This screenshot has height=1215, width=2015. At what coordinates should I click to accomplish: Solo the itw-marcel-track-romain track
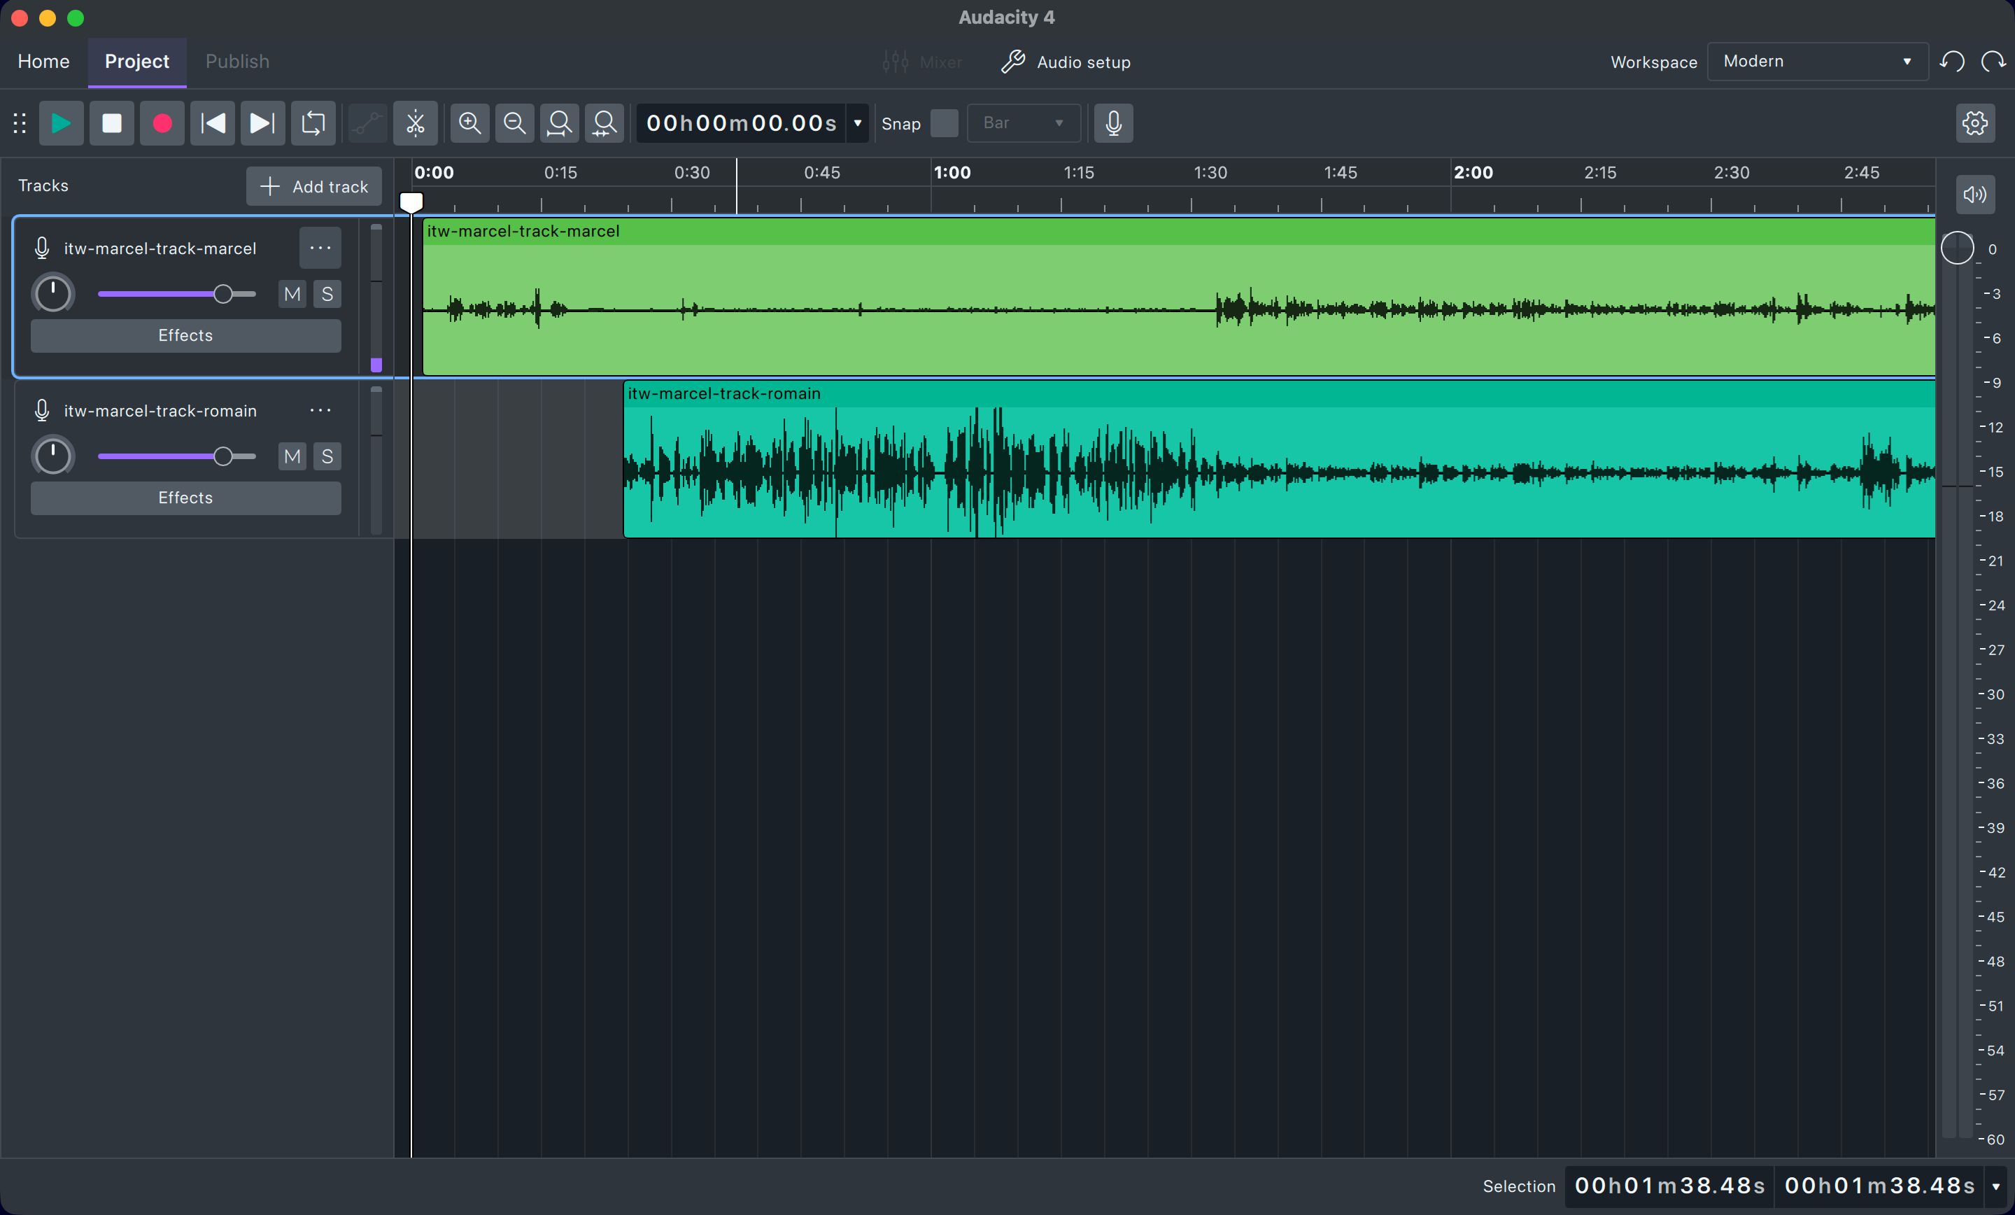click(327, 456)
